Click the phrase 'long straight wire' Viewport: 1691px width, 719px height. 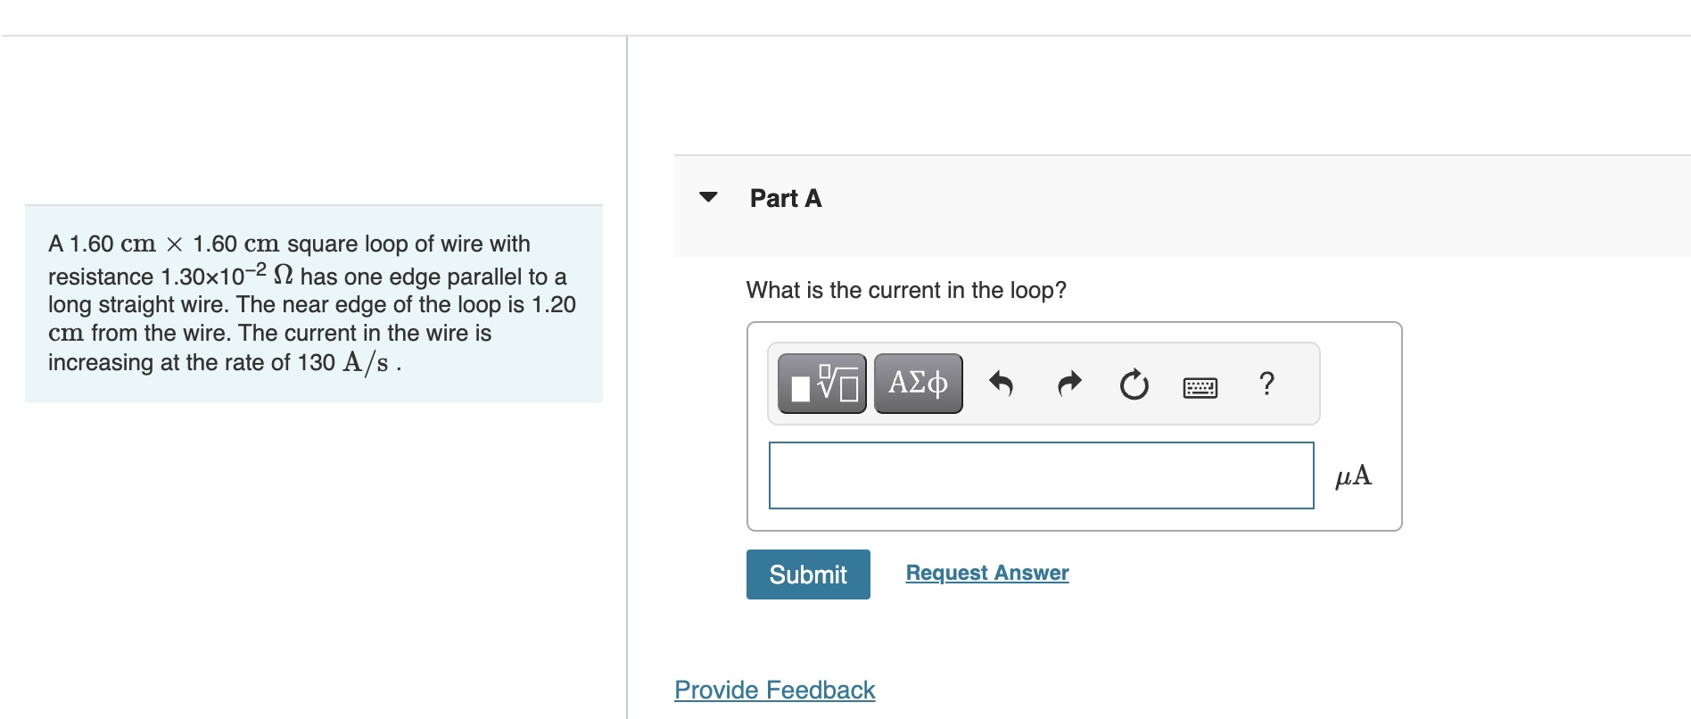point(136,304)
